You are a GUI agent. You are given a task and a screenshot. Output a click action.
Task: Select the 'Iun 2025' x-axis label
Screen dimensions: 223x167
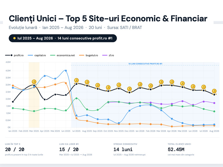(x=66, y=131)
